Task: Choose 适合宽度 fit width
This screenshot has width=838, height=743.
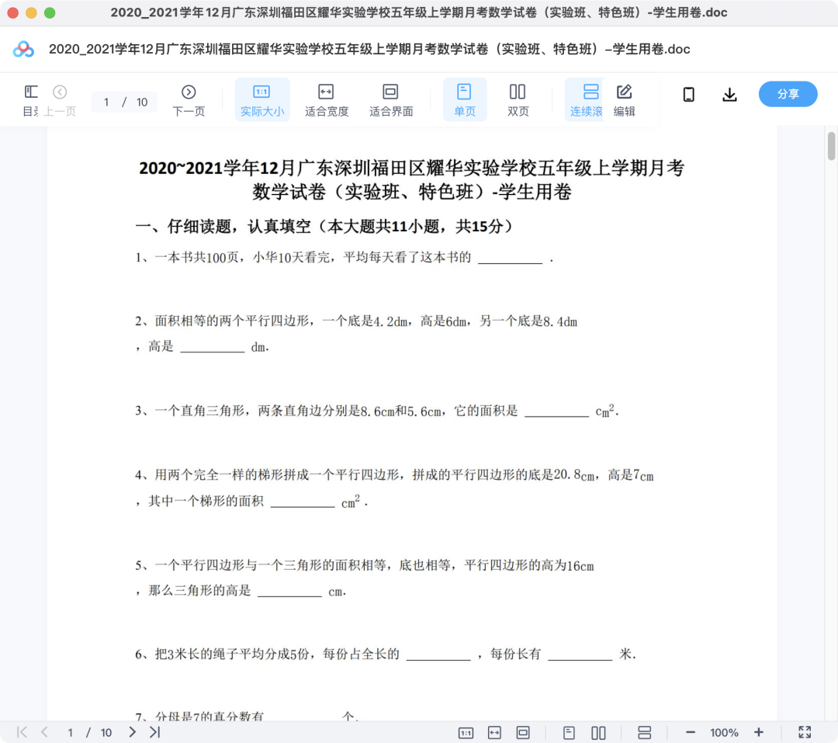Action: coord(327,99)
